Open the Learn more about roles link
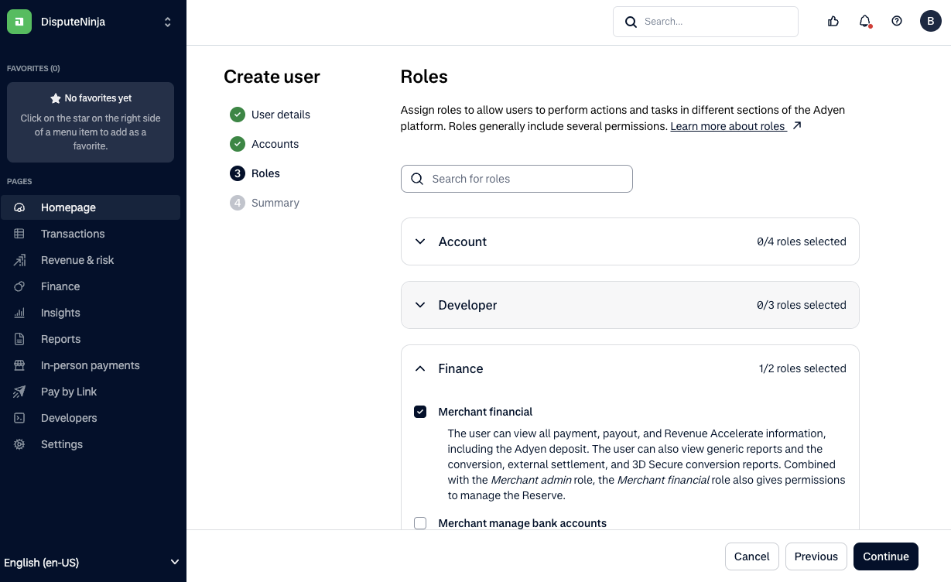The width and height of the screenshot is (951, 582). (727, 126)
